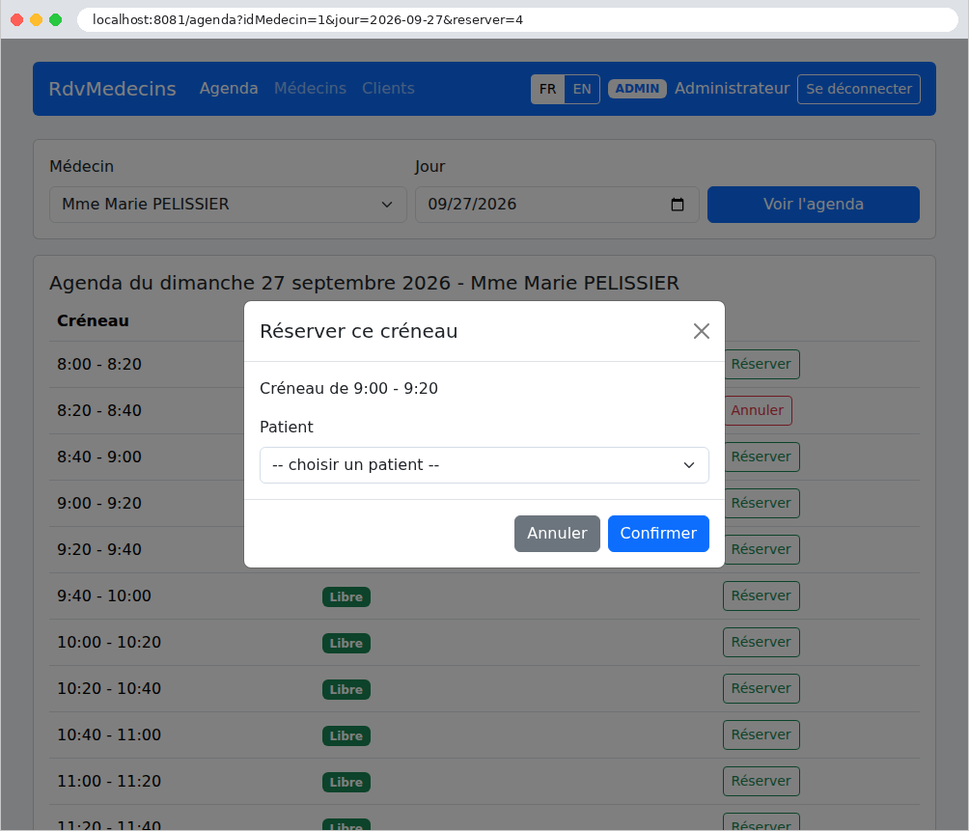Open the calendar picker icon in the Jour field
The image size is (969, 831).
coord(678,205)
